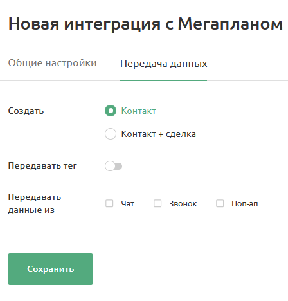288x301 pixels.
Task: Enable the Передавать тег toggle switch
Action: coord(113,166)
